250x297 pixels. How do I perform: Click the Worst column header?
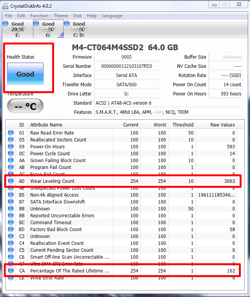click(x=154, y=125)
